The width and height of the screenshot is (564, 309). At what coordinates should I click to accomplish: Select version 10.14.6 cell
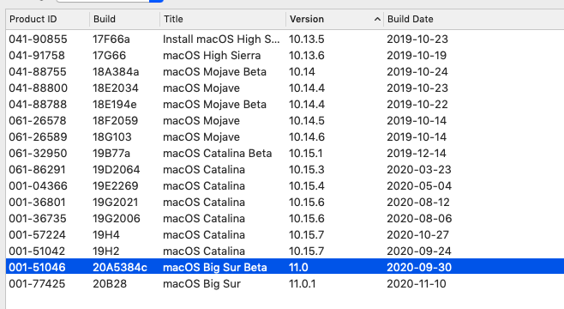click(307, 136)
